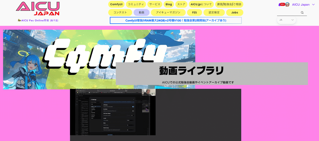Go to the FES navigation item

[194, 12]
